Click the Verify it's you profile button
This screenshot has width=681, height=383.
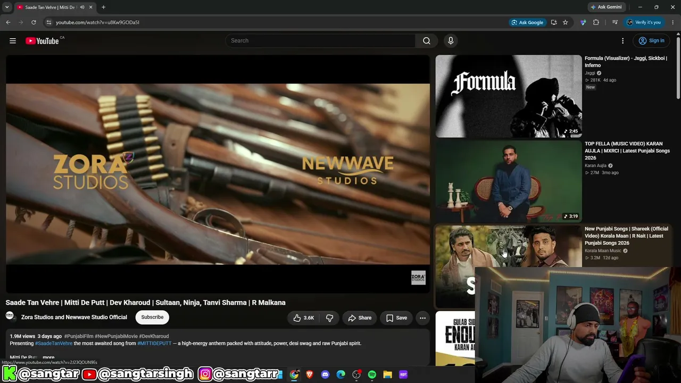point(644,22)
